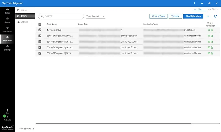The width and height of the screenshot is (221, 132).
Task: Click chat permission icon in last row
Action: tap(209, 53)
